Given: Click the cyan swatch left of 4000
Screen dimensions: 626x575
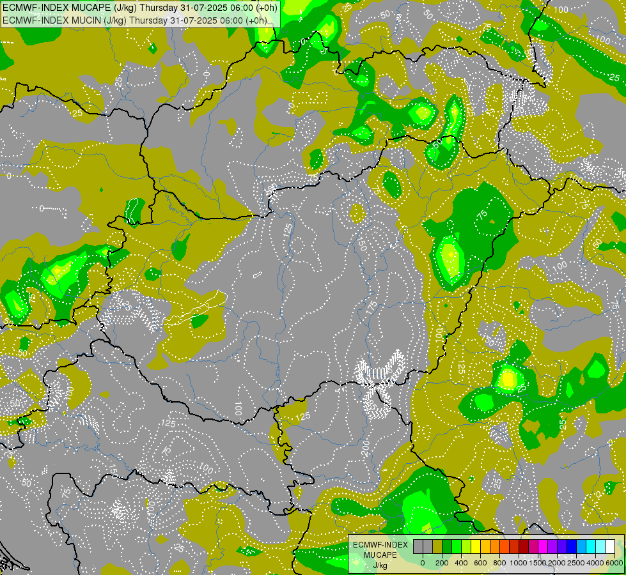Looking at the screenshot, I should tap(591, 546).
